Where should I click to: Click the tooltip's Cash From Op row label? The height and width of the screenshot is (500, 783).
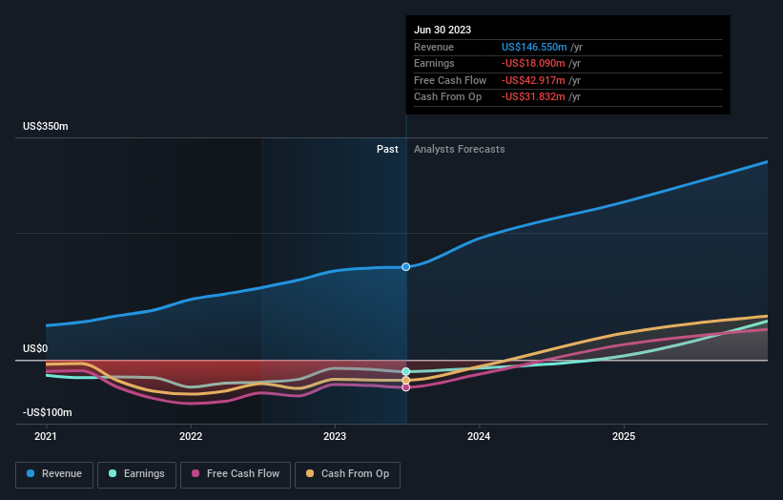point(447,97)
